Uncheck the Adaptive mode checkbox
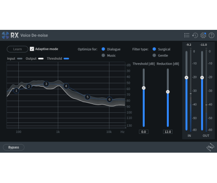 coord(32,49)
